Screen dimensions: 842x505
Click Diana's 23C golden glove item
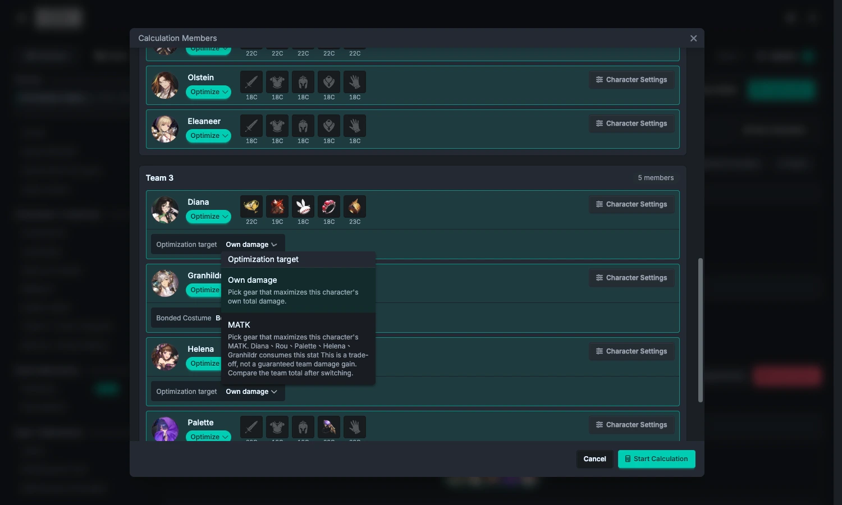355,206
